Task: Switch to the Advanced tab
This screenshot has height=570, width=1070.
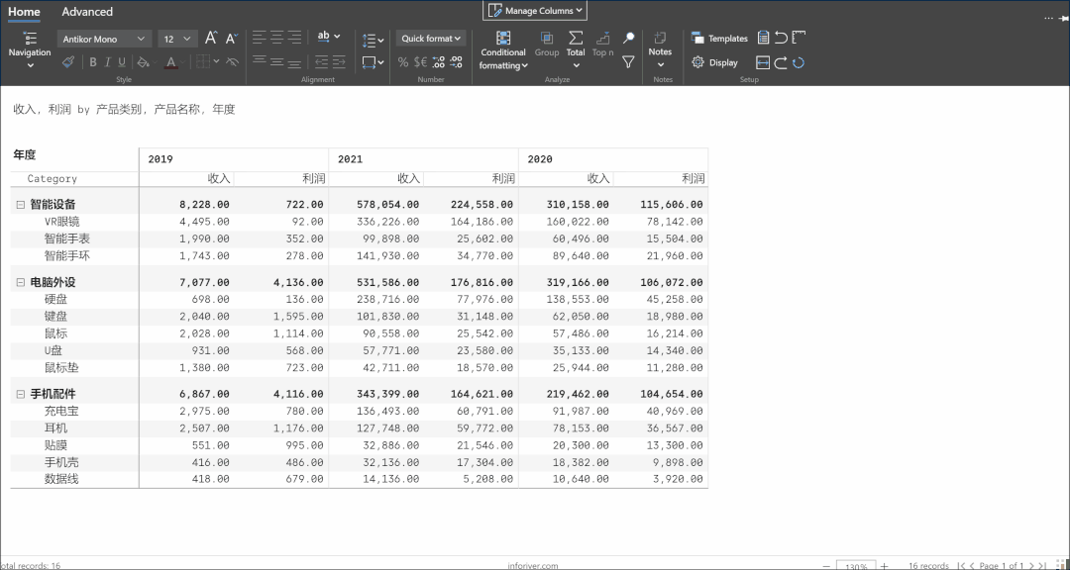Action: tap(87, 12)
